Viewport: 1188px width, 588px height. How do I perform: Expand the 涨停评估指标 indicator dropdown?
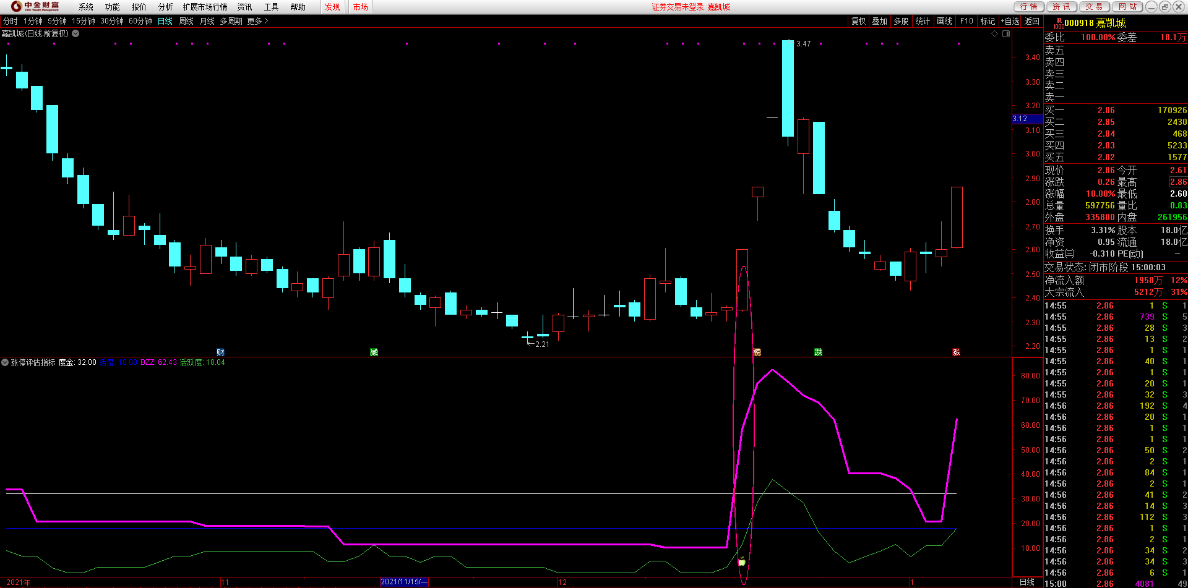(5, 362)
